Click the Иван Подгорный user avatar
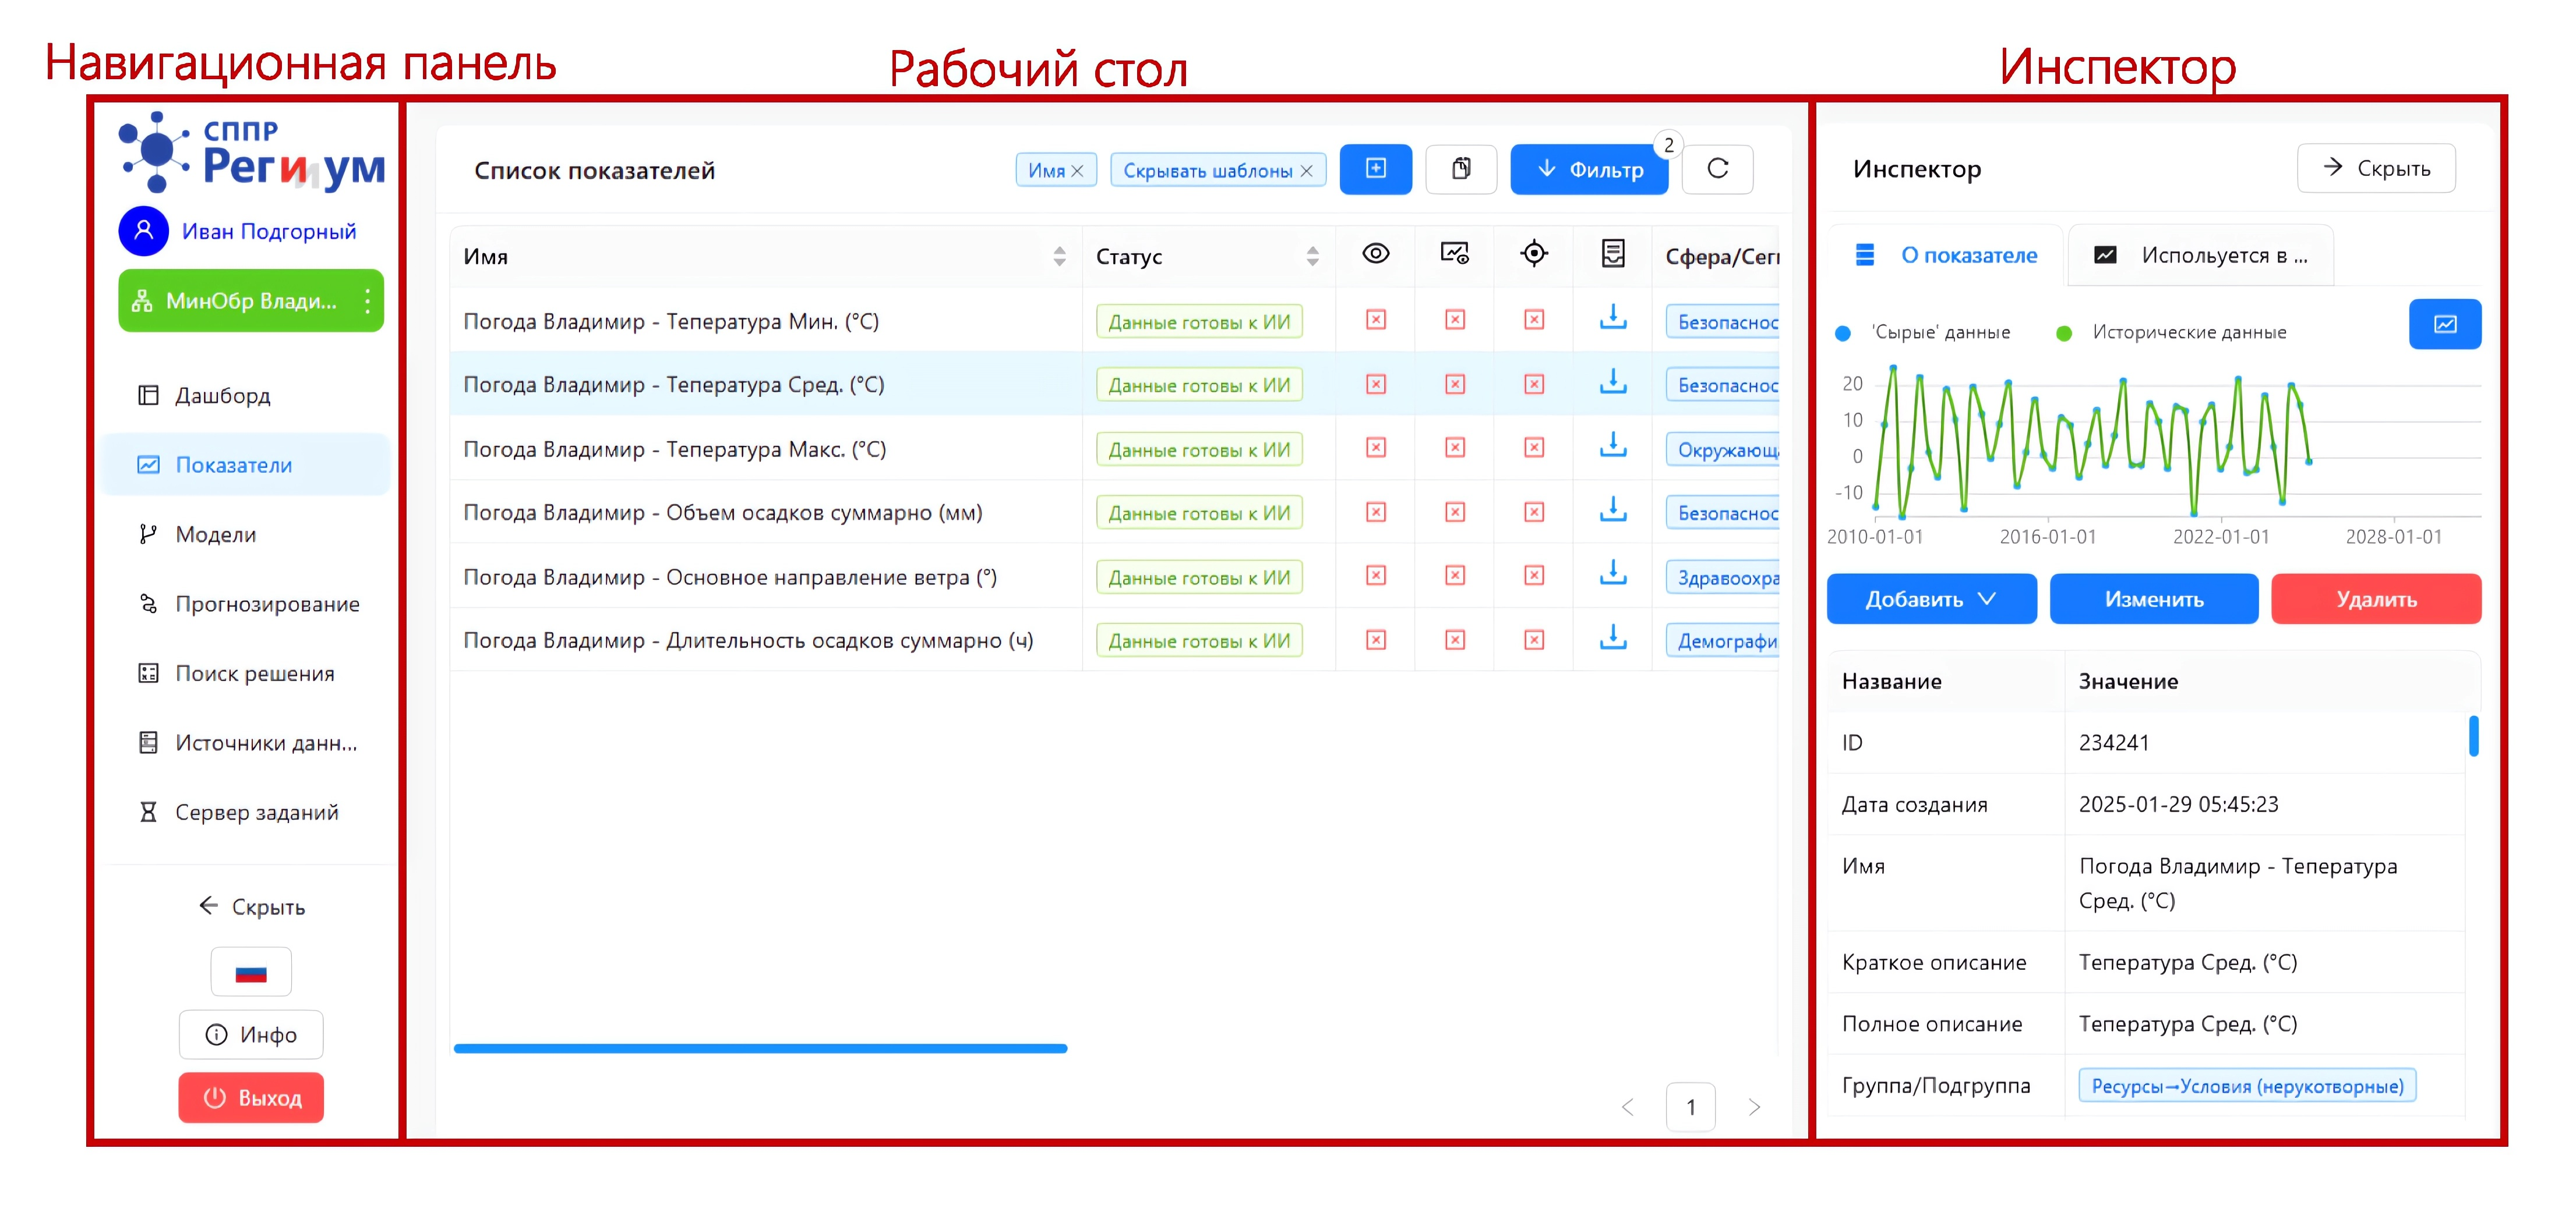The height and width of the screenshot is (1212, 2576). (x=143, y=231)
